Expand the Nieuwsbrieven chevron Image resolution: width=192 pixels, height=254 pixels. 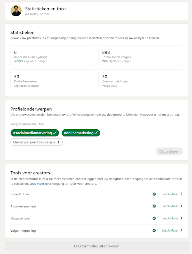pyautogui.click(x=181, y=218)
